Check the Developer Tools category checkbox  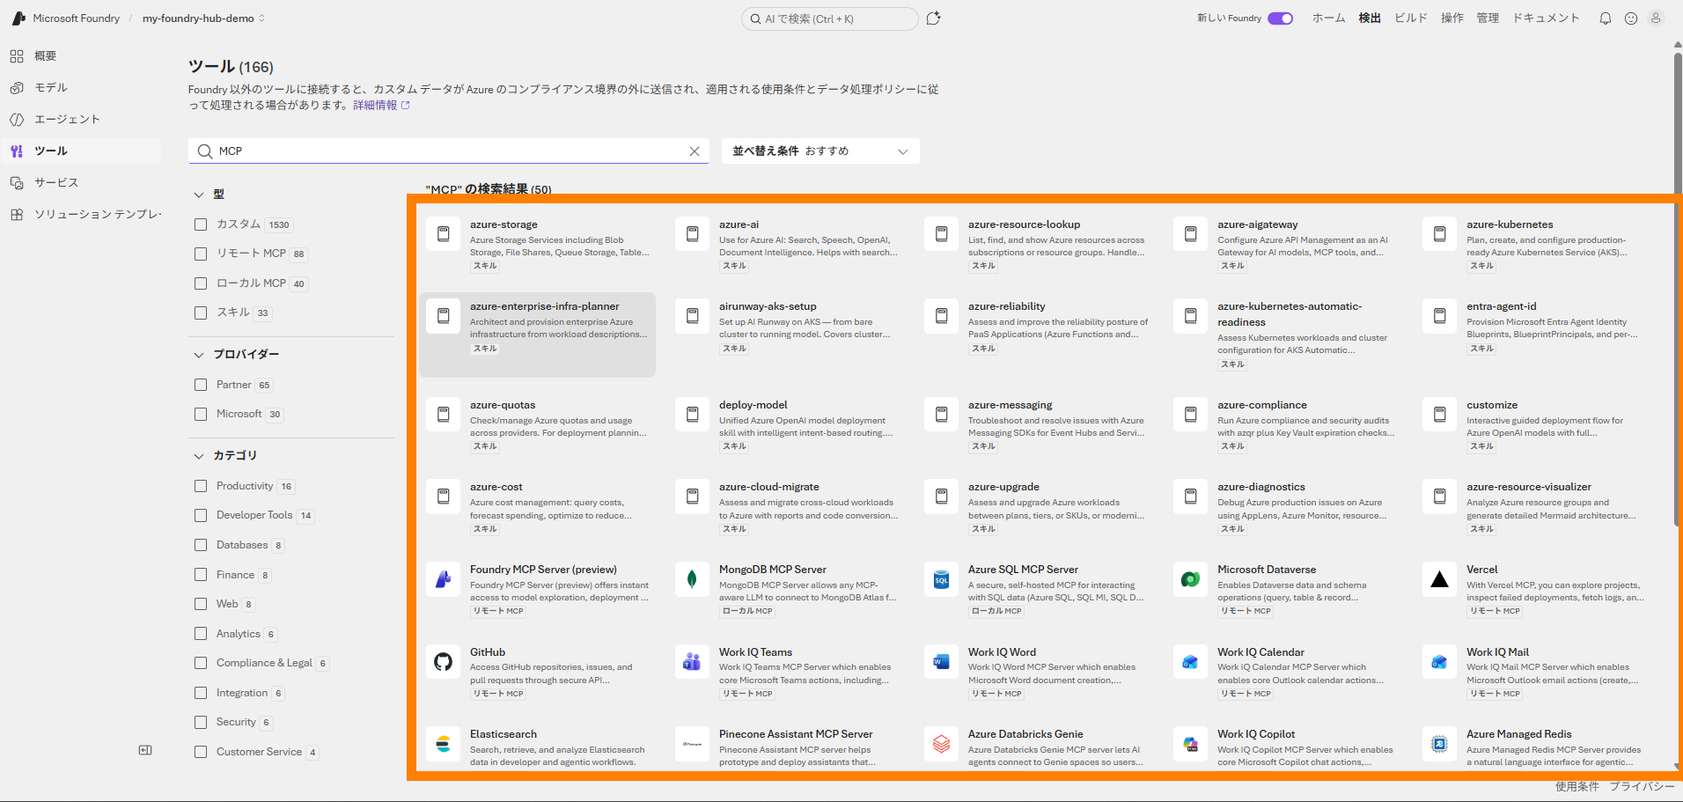pos(201,515)
